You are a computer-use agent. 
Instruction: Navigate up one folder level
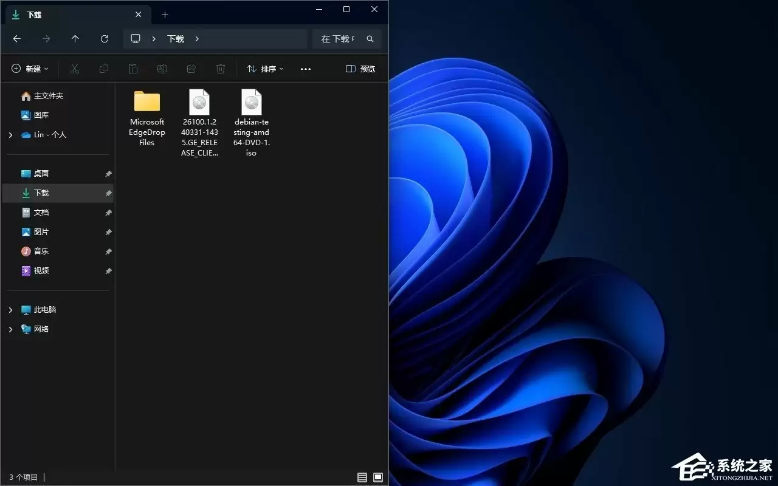pyautogui.click(x=75, y=38)
